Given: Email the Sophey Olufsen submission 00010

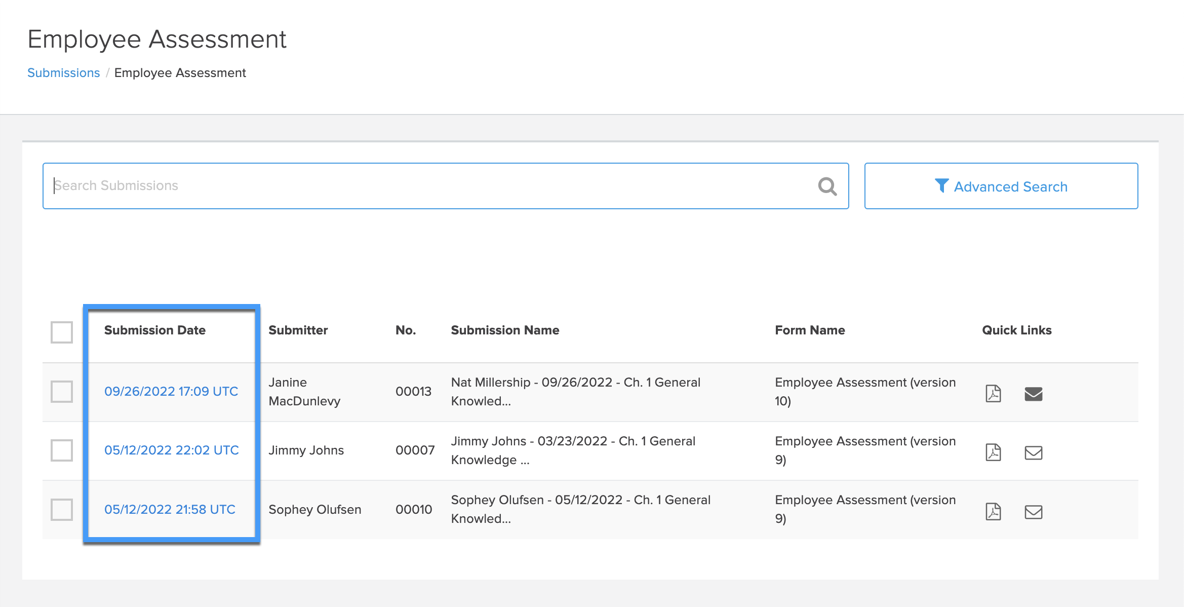Looking at the screenshot, I should point(1033,512).
